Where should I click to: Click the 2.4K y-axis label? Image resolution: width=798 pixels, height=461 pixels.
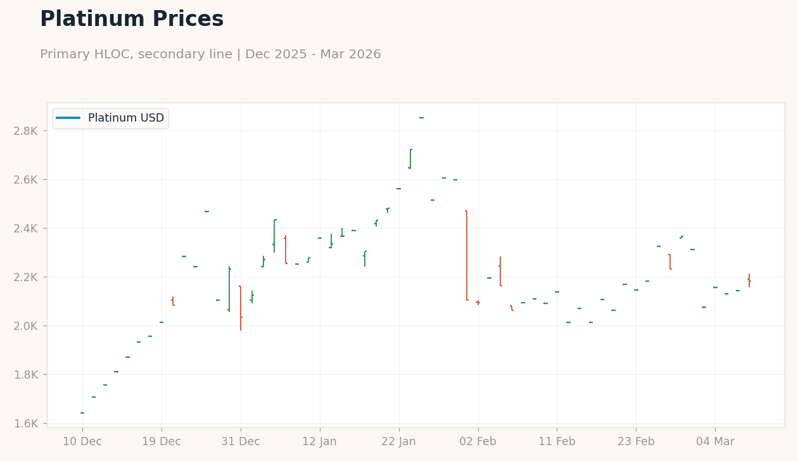pos(26,229)
